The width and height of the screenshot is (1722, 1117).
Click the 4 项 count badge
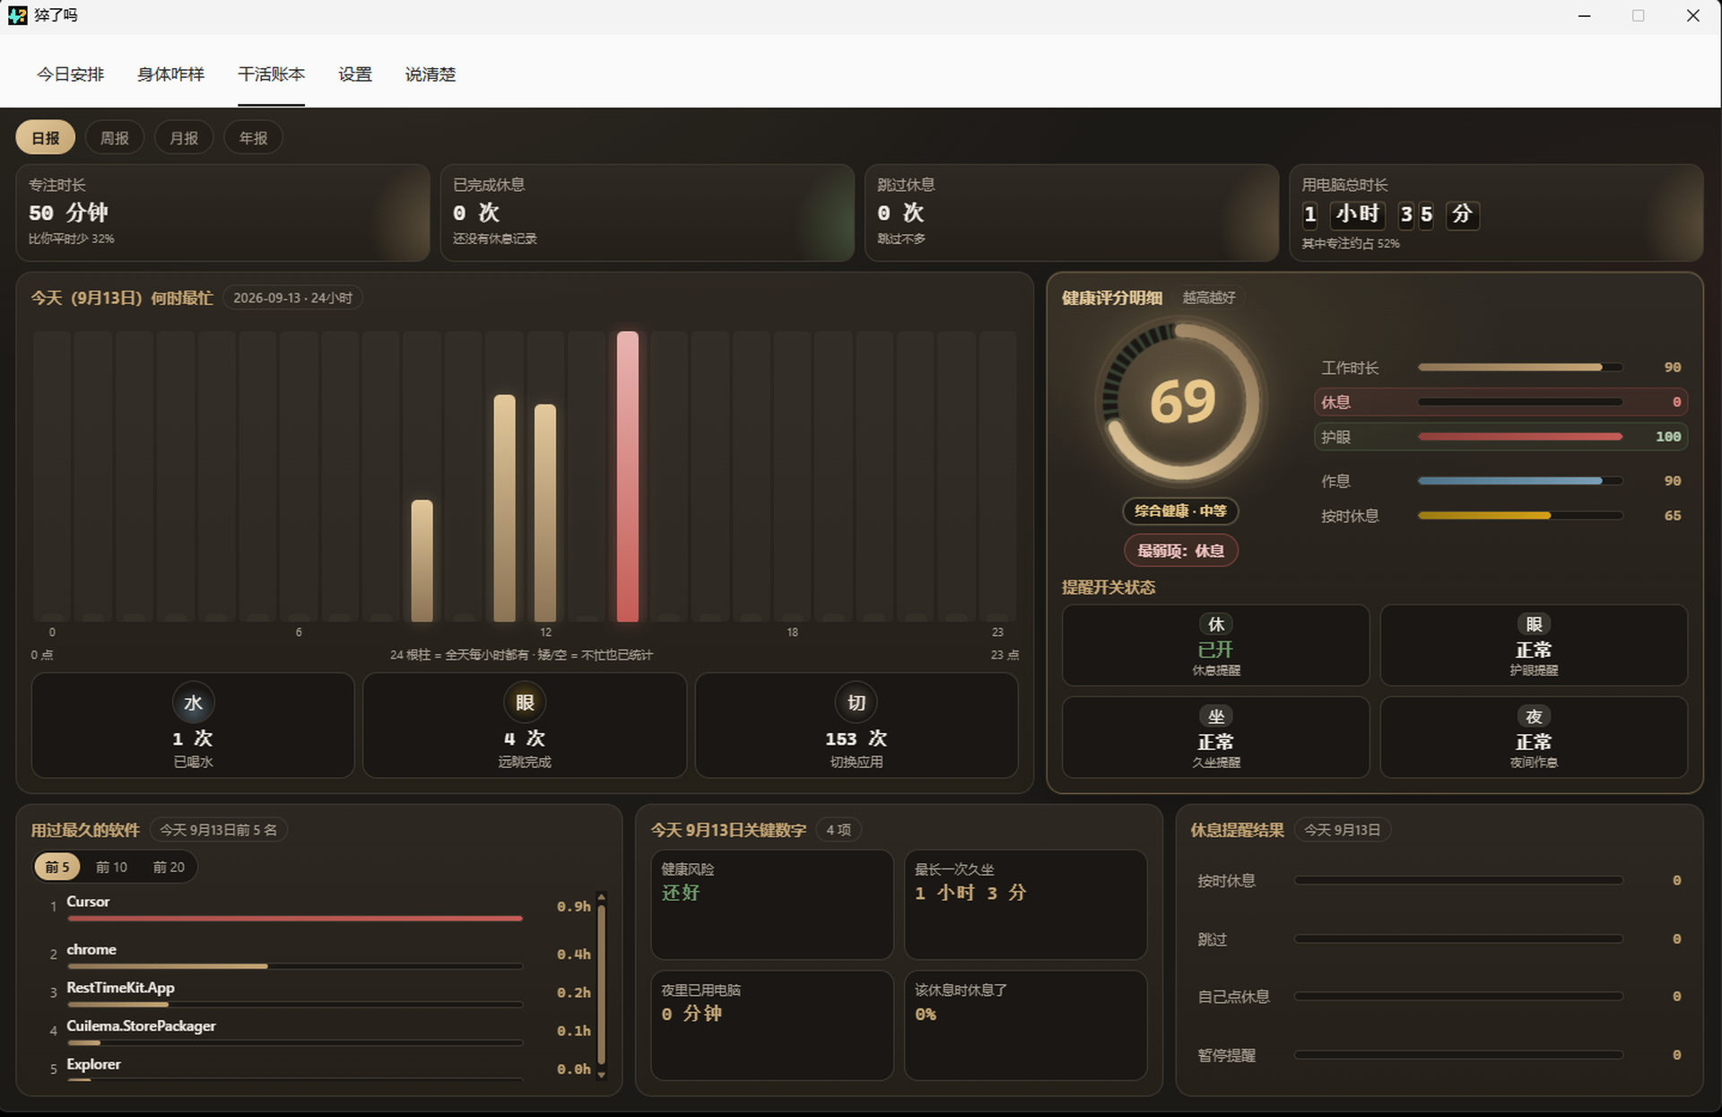839,830
